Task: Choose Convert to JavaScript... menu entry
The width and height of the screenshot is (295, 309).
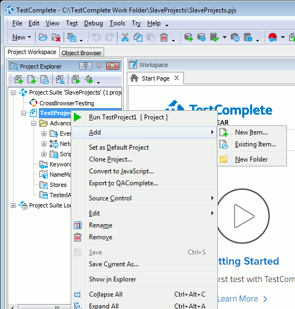Action: (144, 171)
